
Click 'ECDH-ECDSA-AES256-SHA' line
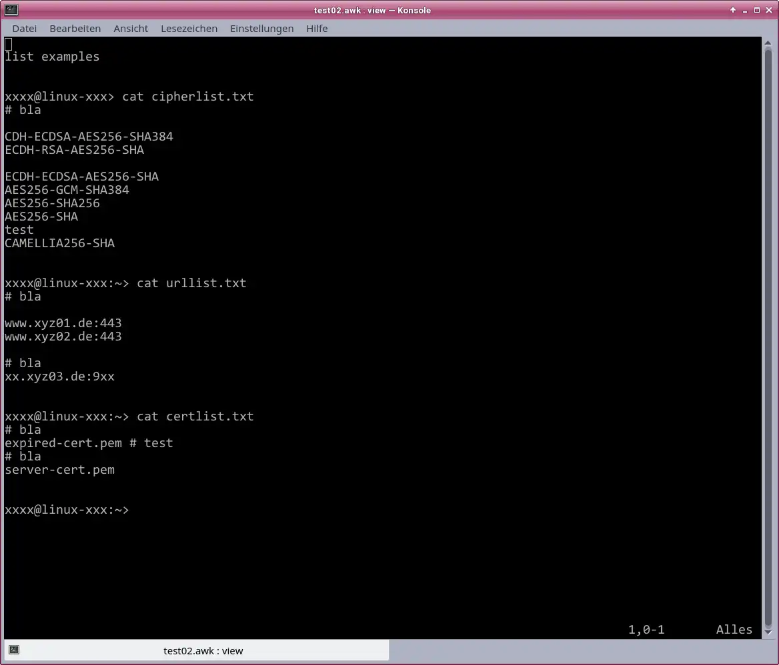tap(82, 177)
